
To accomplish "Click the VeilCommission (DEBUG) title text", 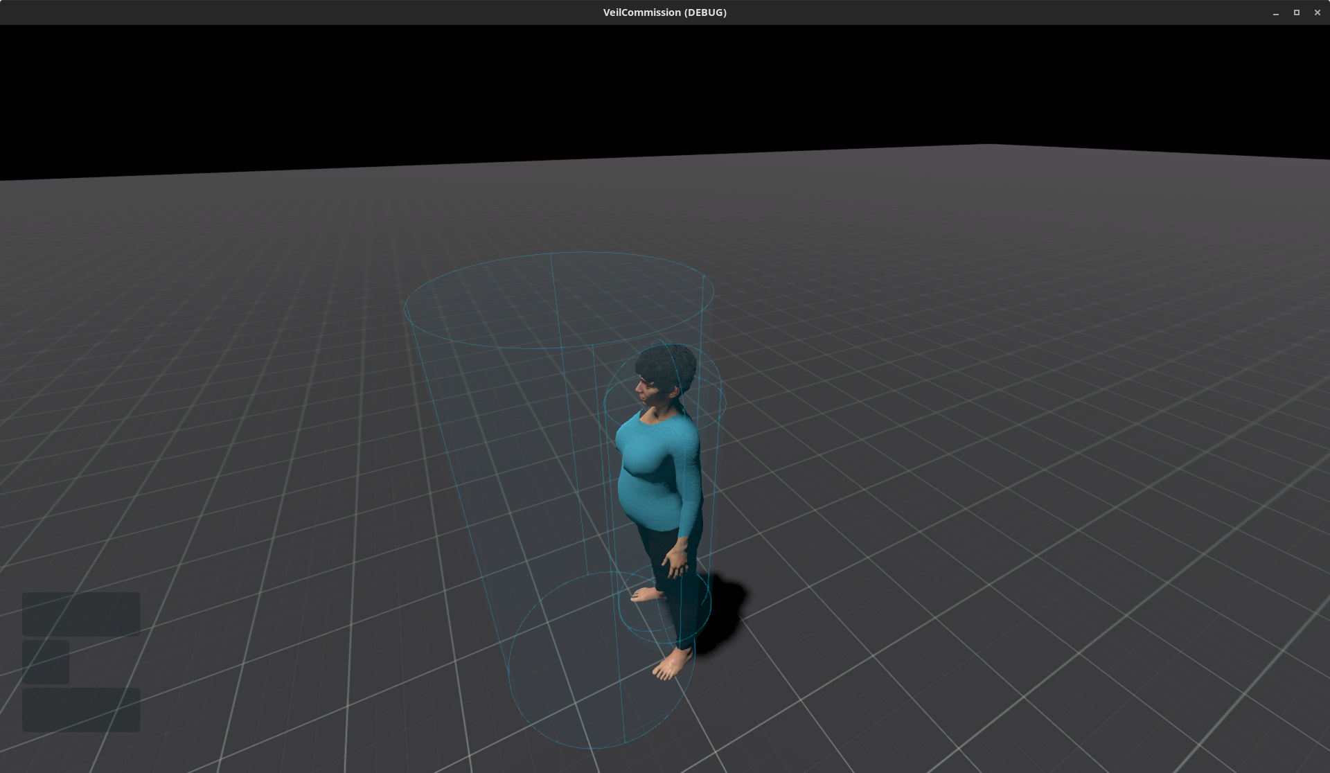I will coord(664,12).
